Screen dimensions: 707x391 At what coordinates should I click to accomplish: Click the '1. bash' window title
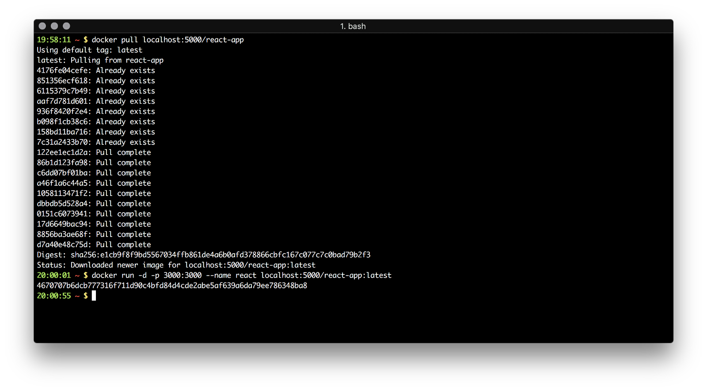[x=353, y=26]
